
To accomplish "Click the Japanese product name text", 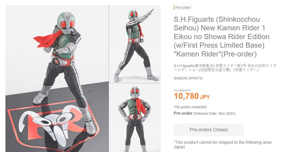I will pyautogui.click(x=225, y=68).
